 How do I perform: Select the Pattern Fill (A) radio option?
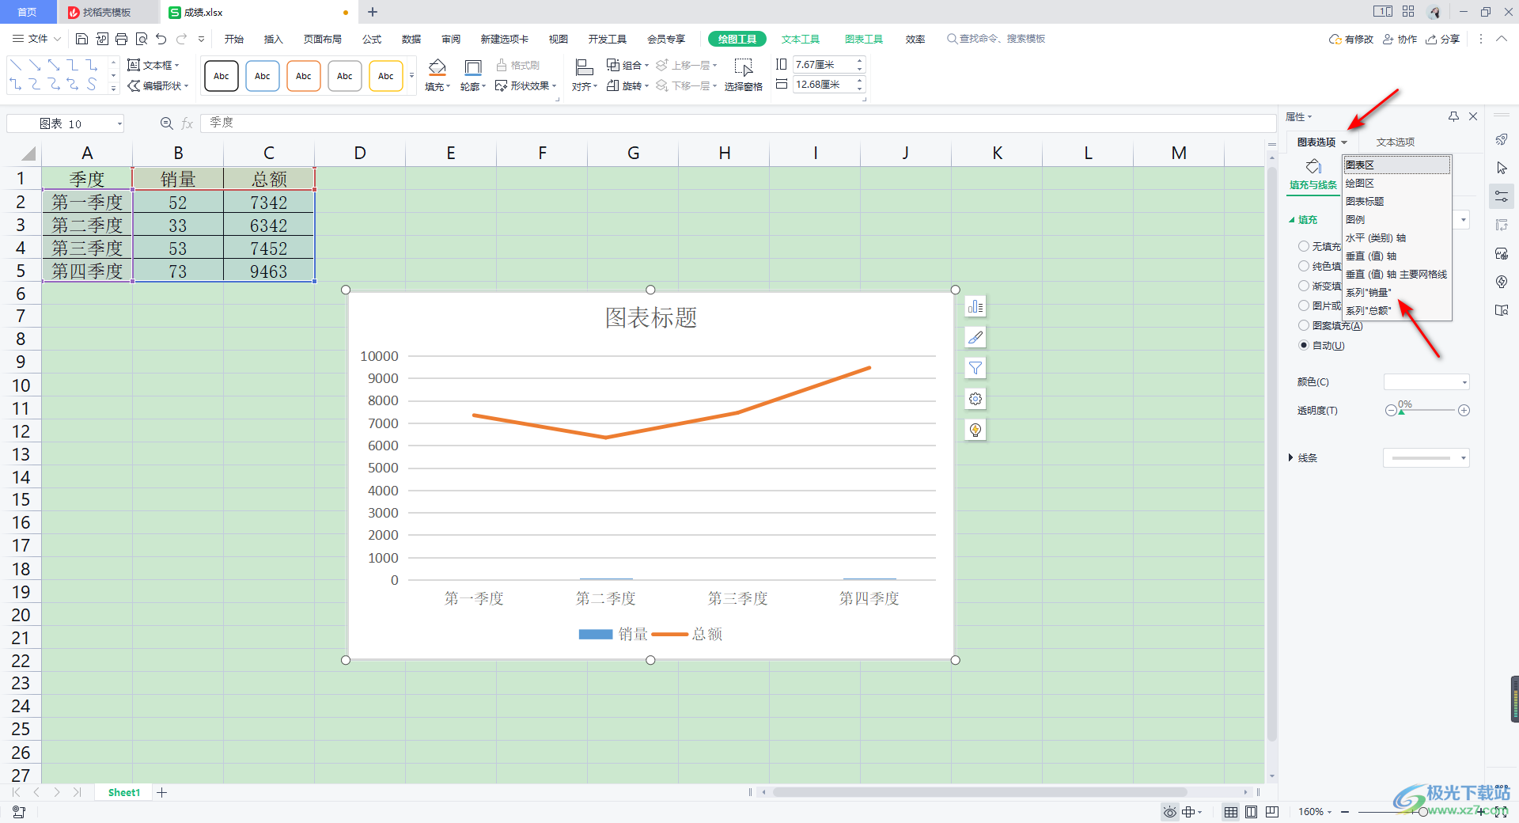[x=1304, y=325]
